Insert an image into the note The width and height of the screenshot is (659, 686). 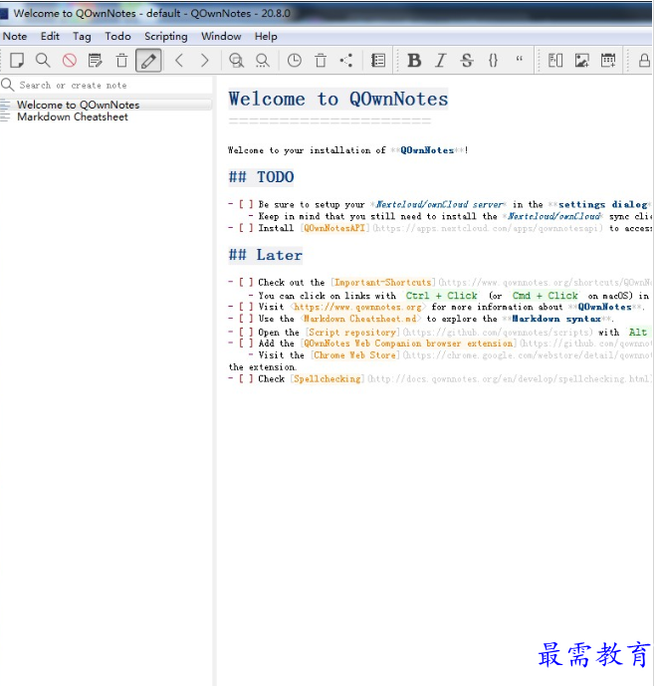[581, 61]
